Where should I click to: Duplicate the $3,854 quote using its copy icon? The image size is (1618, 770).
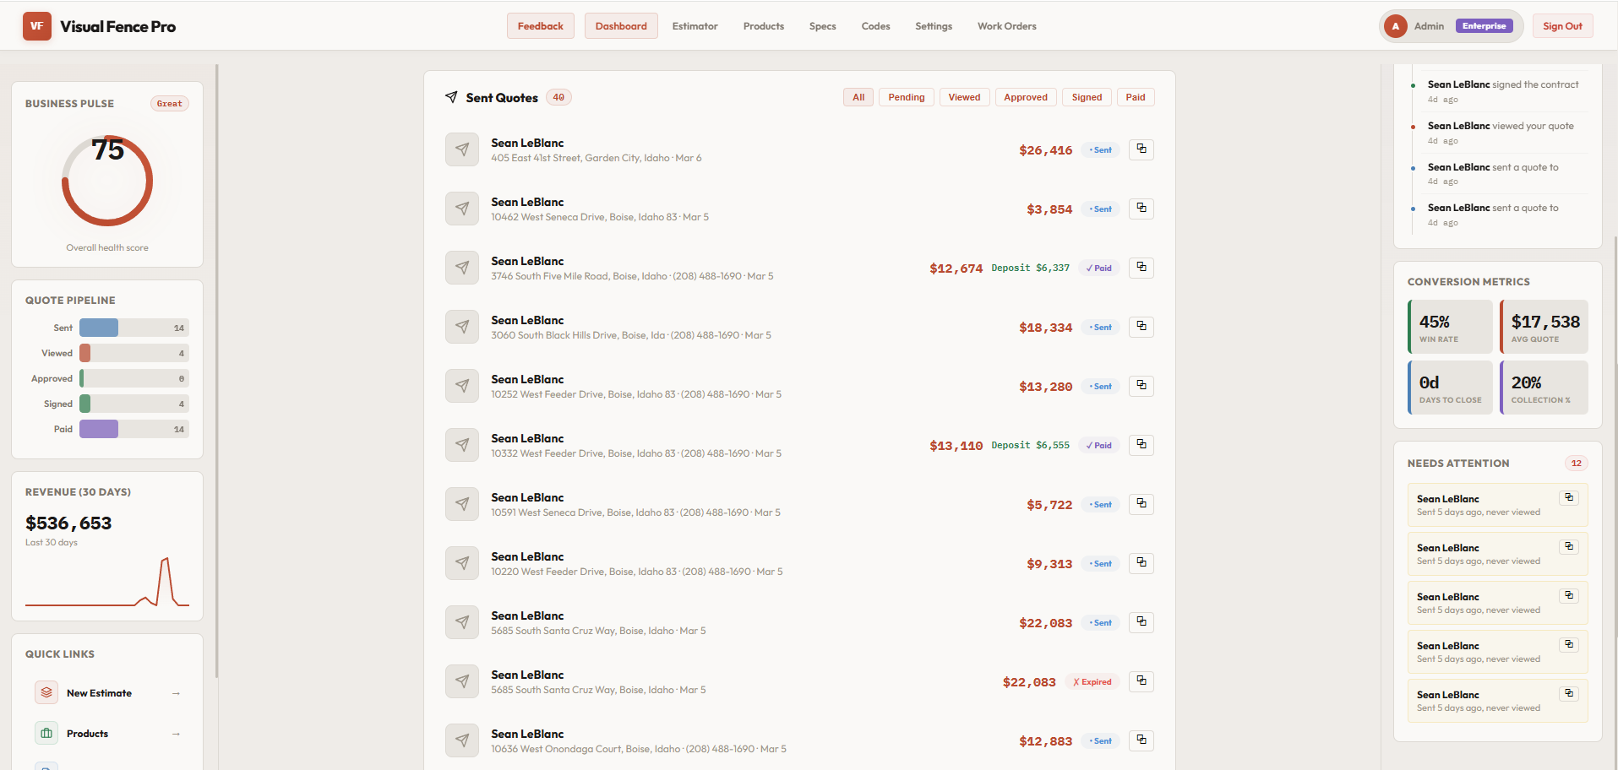tap(1141, 208)
